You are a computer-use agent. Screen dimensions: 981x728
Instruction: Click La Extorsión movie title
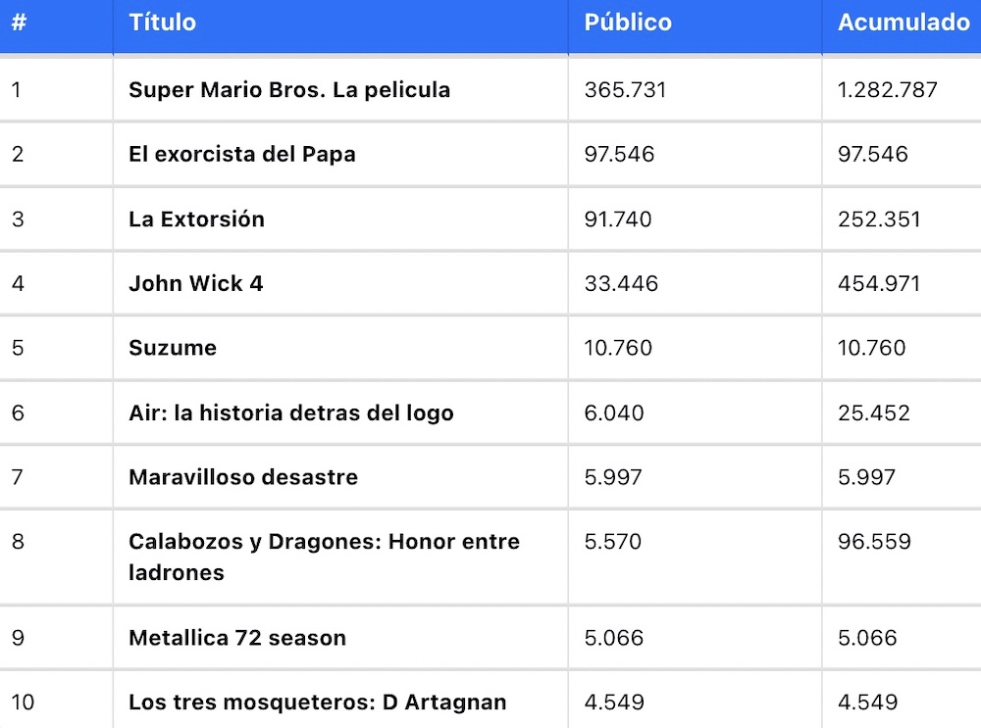tap(196, 219)
